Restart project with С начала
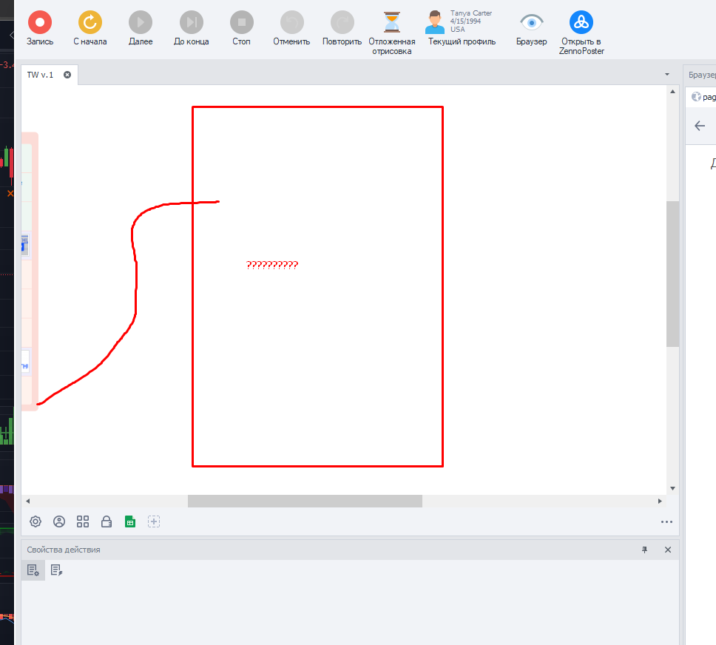This screenshot has height=645, width=716. tap(90, 28)
